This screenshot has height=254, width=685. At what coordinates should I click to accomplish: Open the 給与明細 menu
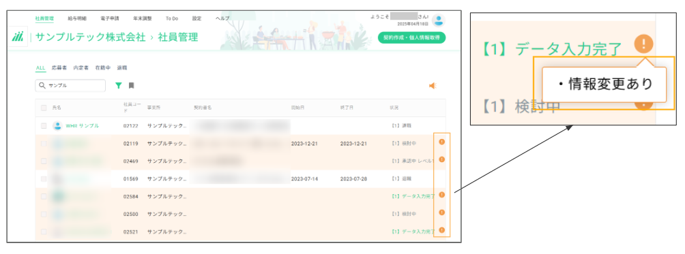(x=77, y=19)
